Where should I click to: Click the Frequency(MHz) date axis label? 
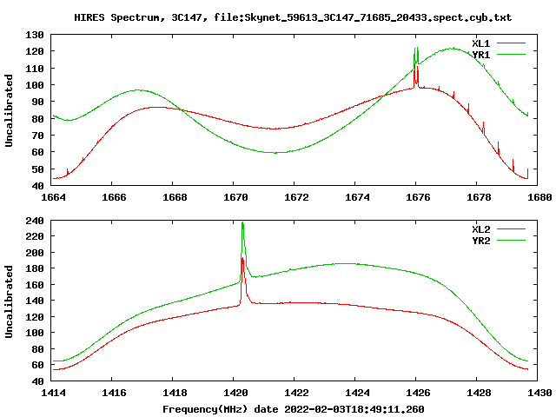(294, 409)
